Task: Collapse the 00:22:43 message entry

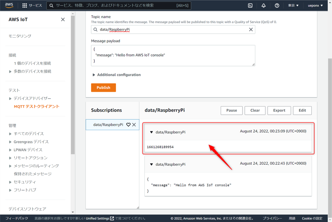Action: click(151, 164)
